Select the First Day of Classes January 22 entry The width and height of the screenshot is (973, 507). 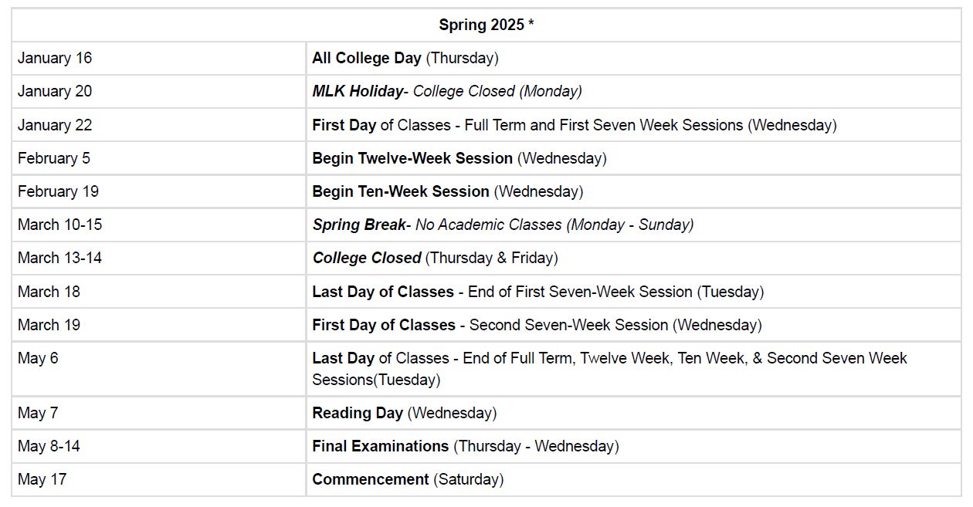point(574,125)
